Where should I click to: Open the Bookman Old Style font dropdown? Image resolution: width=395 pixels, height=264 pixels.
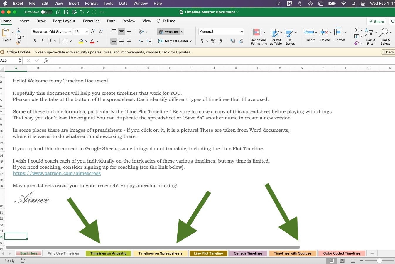pyautogui.click(x=51, y=31)
